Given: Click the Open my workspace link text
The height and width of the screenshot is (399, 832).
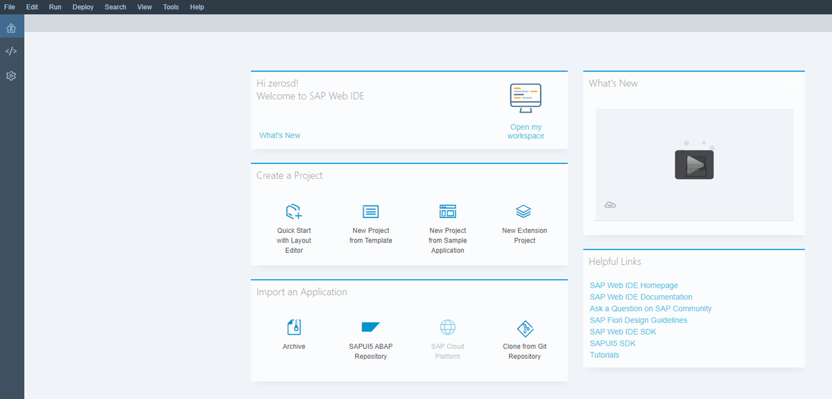Looking at the screenshot, I should point(526,132).
